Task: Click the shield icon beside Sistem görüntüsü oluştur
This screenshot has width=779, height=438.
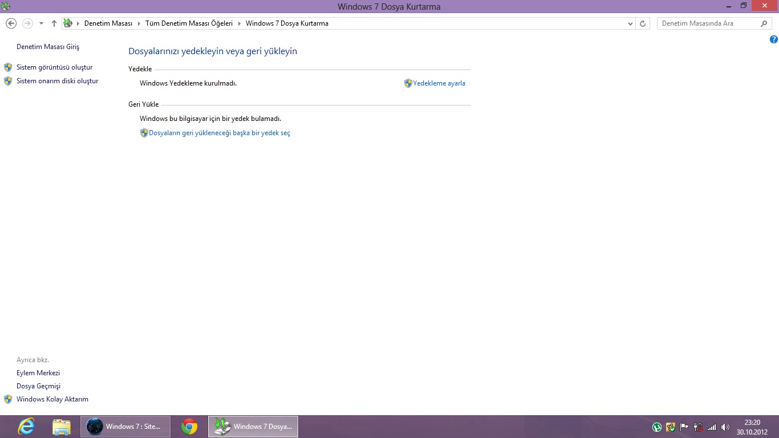Action: pos(8,67)
